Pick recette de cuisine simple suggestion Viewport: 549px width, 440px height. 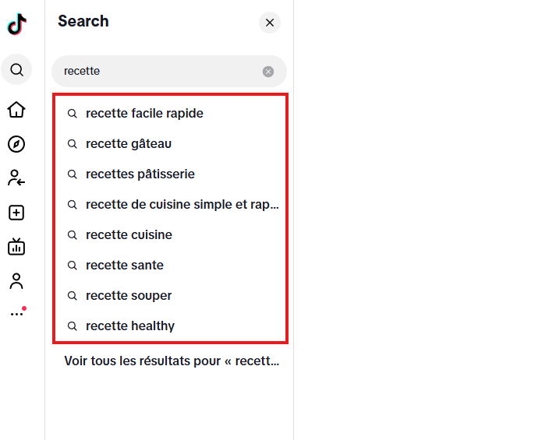(x=181, y=205)
